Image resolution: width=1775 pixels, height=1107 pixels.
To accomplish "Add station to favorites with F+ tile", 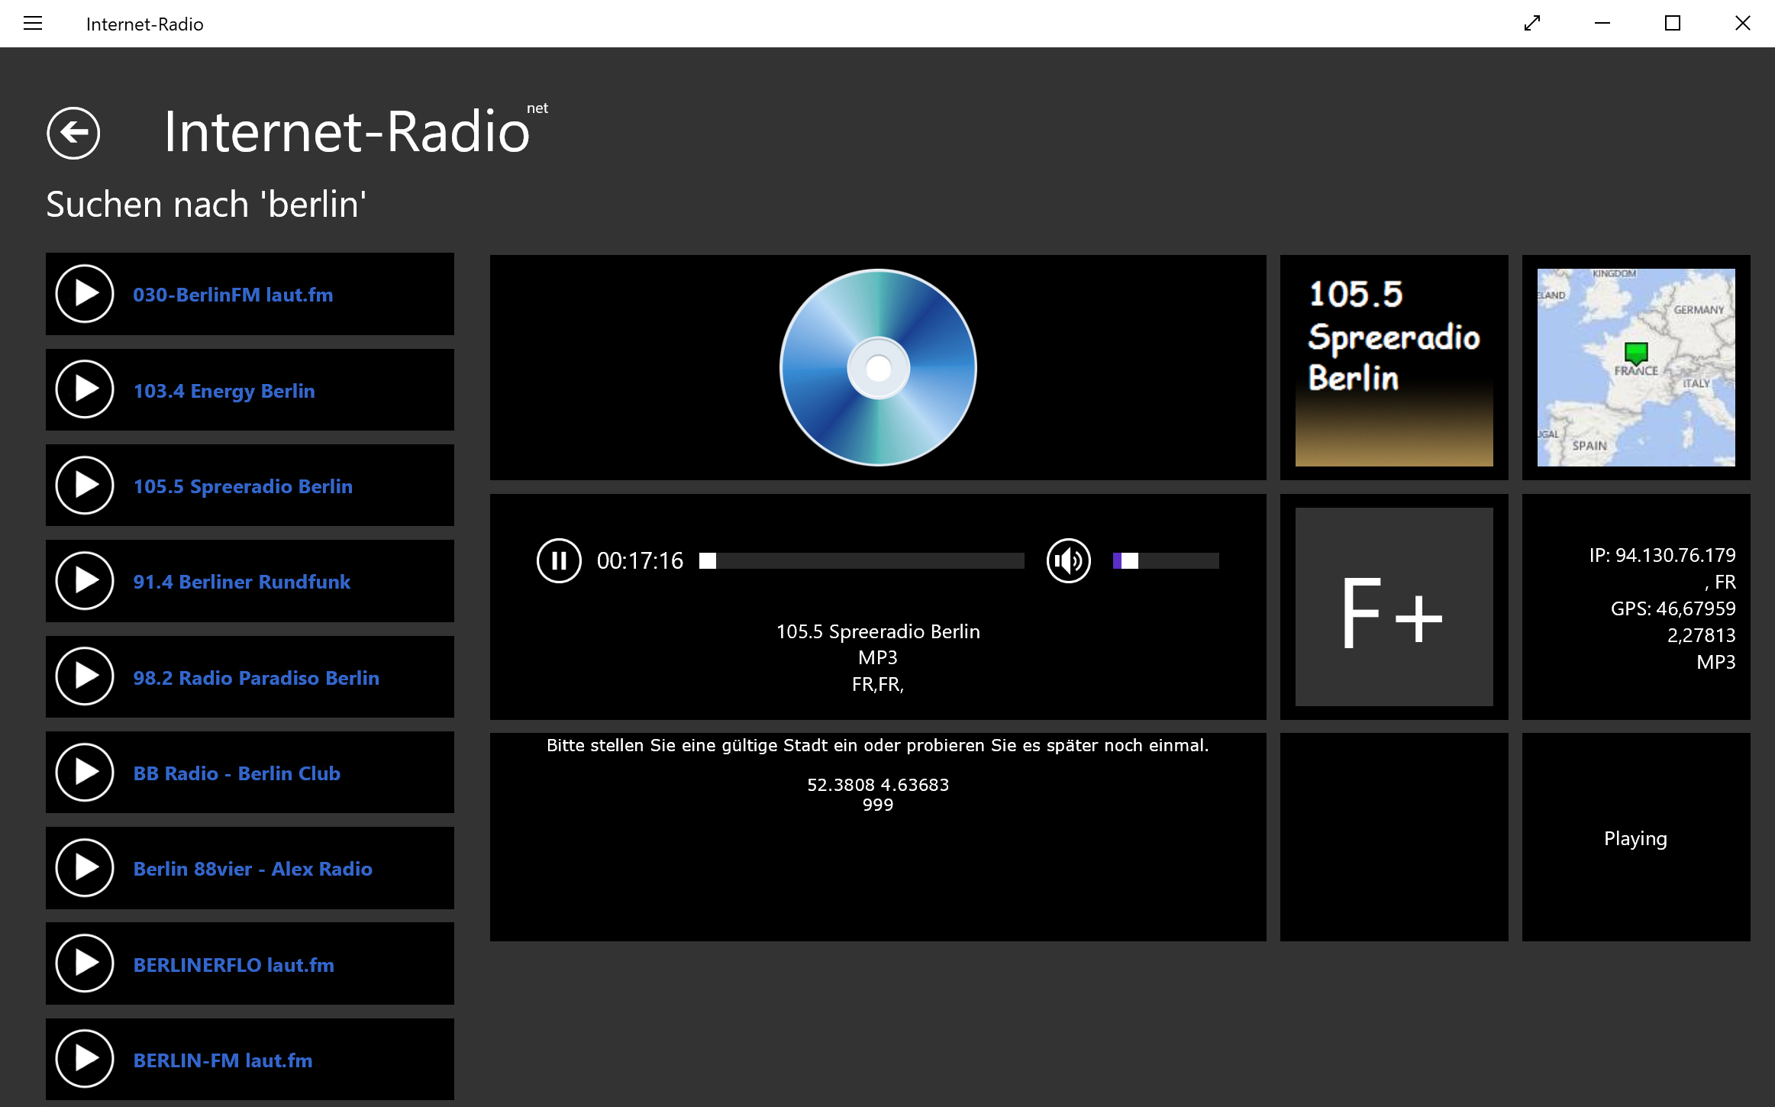I will pos(1394,607).
